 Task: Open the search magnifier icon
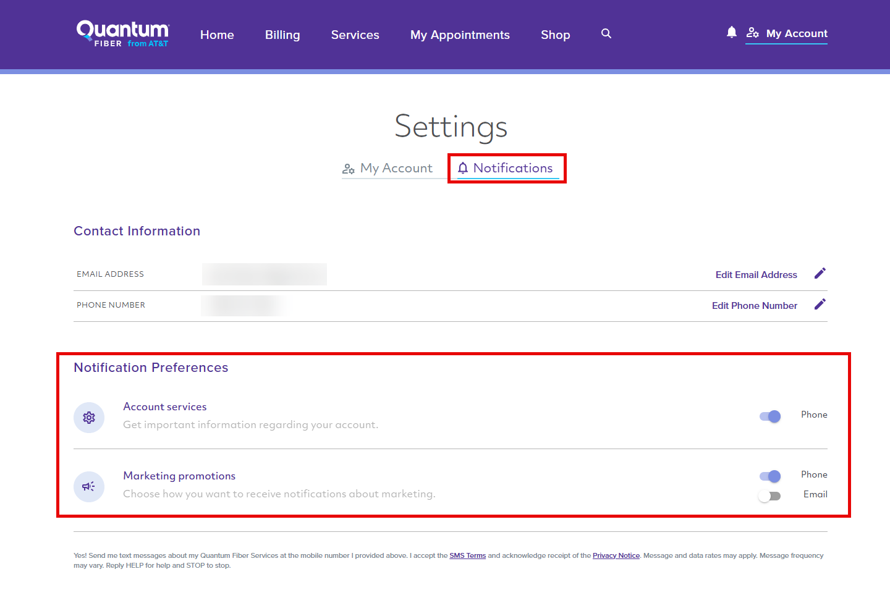point(606,33)
